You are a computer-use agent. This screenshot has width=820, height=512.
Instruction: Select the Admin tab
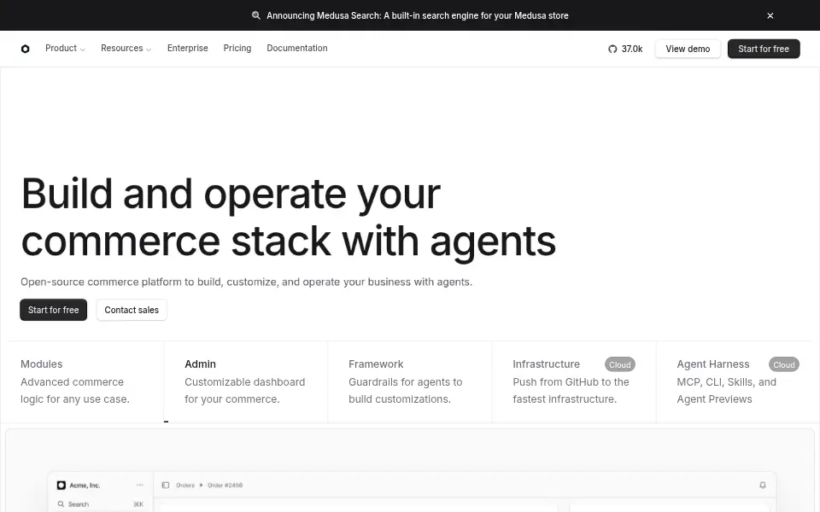(246, 381)
